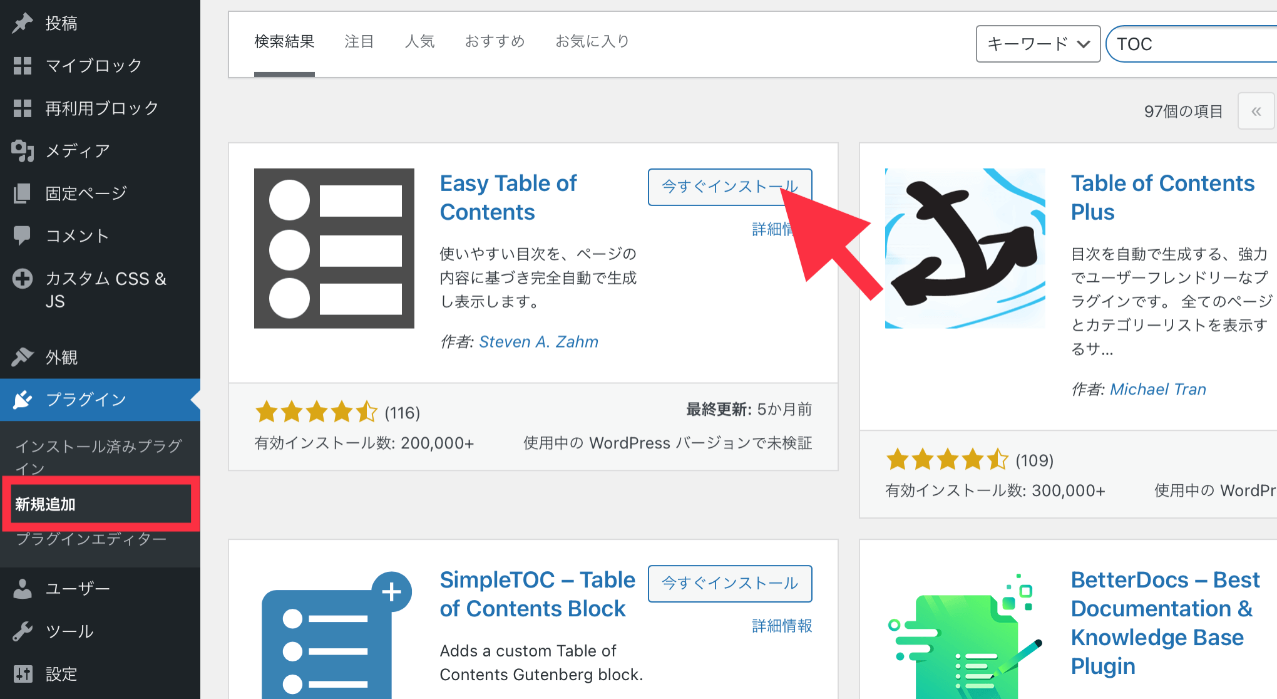Switch to the おすすめ tab
The width and height of the screenshot is (1277, 699).
click(x=495, y=42)
